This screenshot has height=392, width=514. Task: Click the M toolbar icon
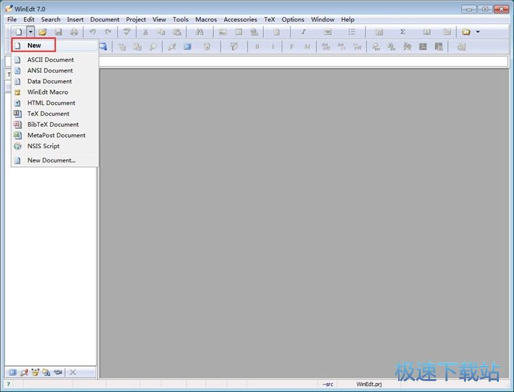click(x=307, y=47)
